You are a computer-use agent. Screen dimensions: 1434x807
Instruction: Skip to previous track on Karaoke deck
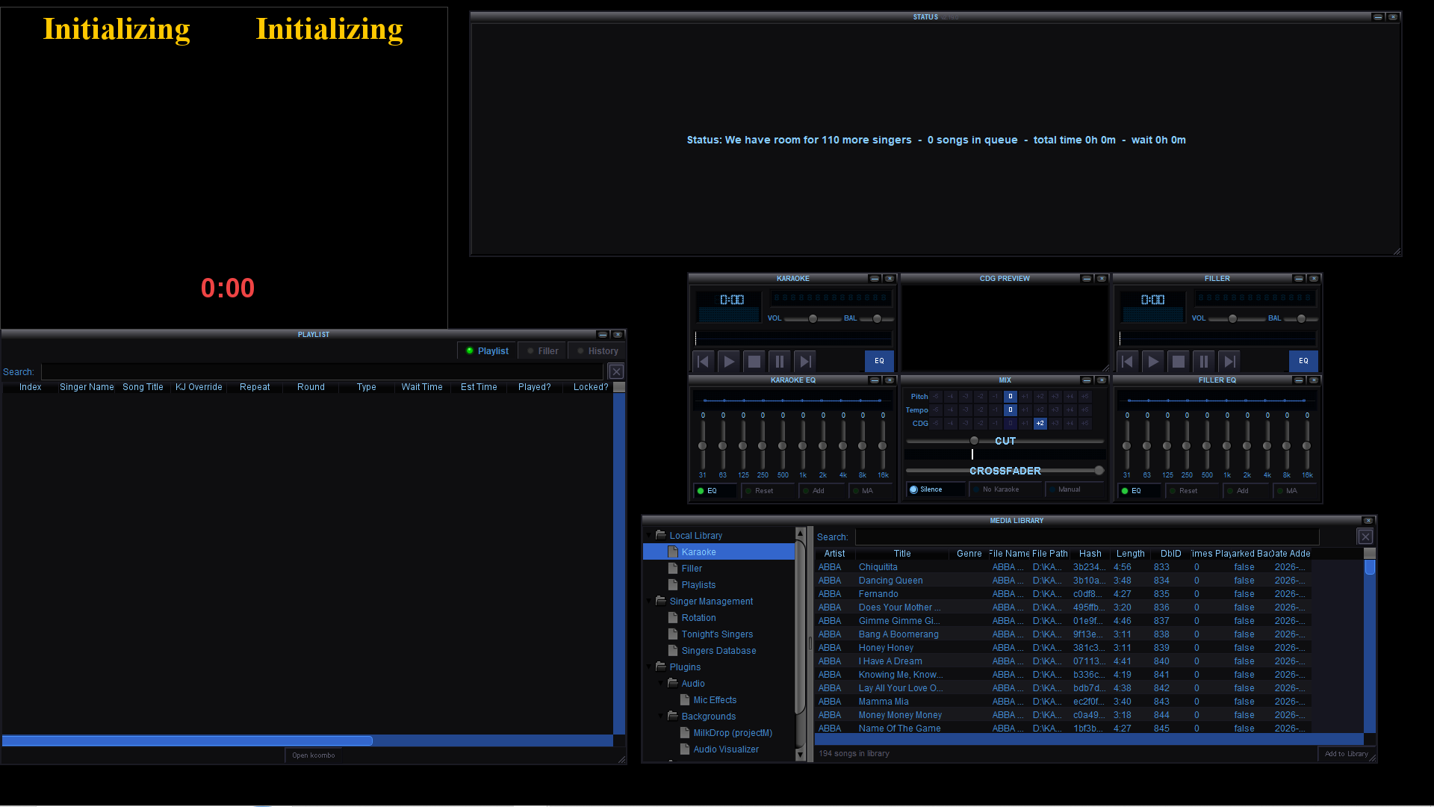tap(704, 362)
